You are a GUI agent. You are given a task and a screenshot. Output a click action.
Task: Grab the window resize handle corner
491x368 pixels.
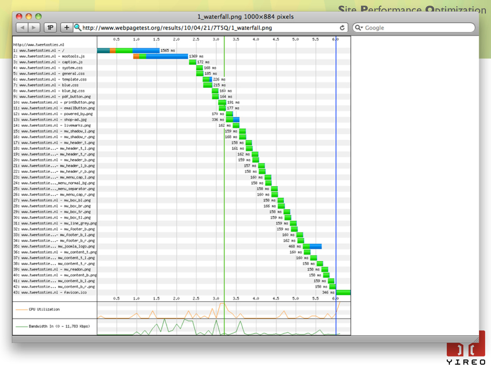pyautogui.click(x=476, y=340)
